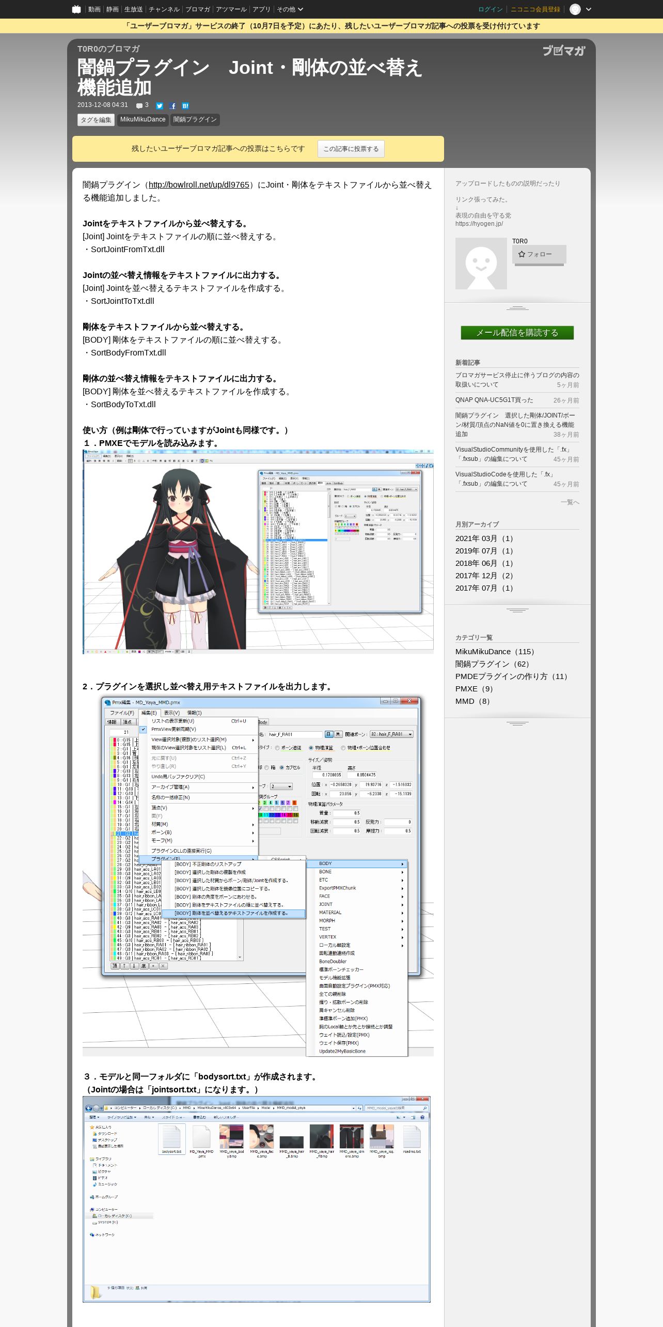Share article via Twitter icon
Image resolution: width=663 pixels, height=1327 pixels.
pos(160,106)
